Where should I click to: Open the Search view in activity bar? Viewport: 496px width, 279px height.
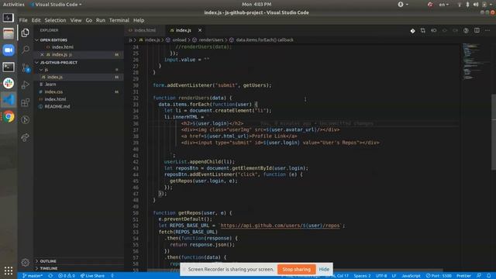tap(26, 50)
